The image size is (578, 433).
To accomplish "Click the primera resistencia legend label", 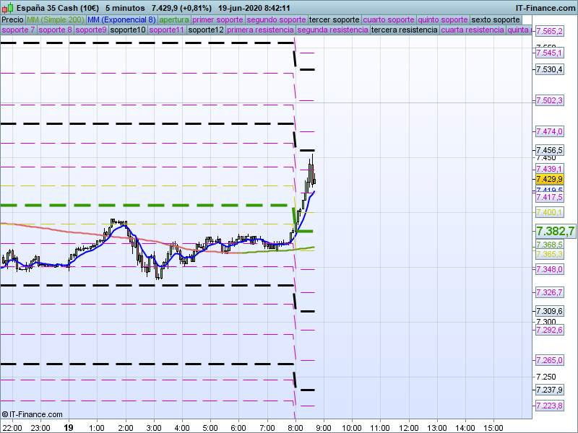I will click(260, 30).
